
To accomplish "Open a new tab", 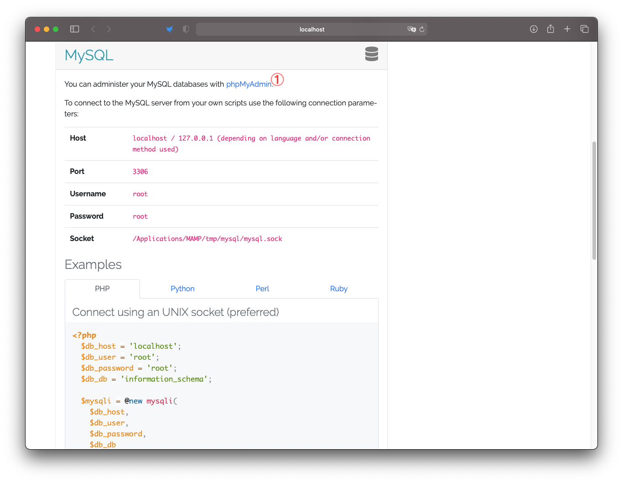I will click(567, 29).
